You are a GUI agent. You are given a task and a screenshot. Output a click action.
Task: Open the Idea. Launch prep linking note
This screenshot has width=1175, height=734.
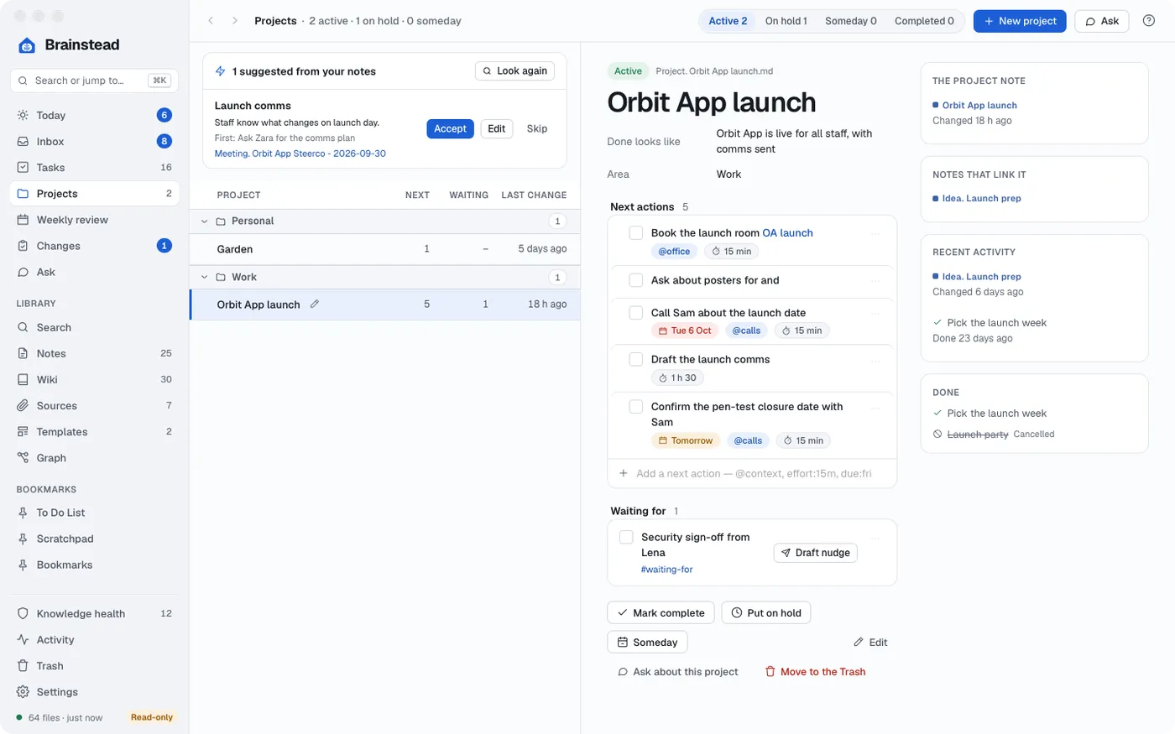[x=981, y=199]
